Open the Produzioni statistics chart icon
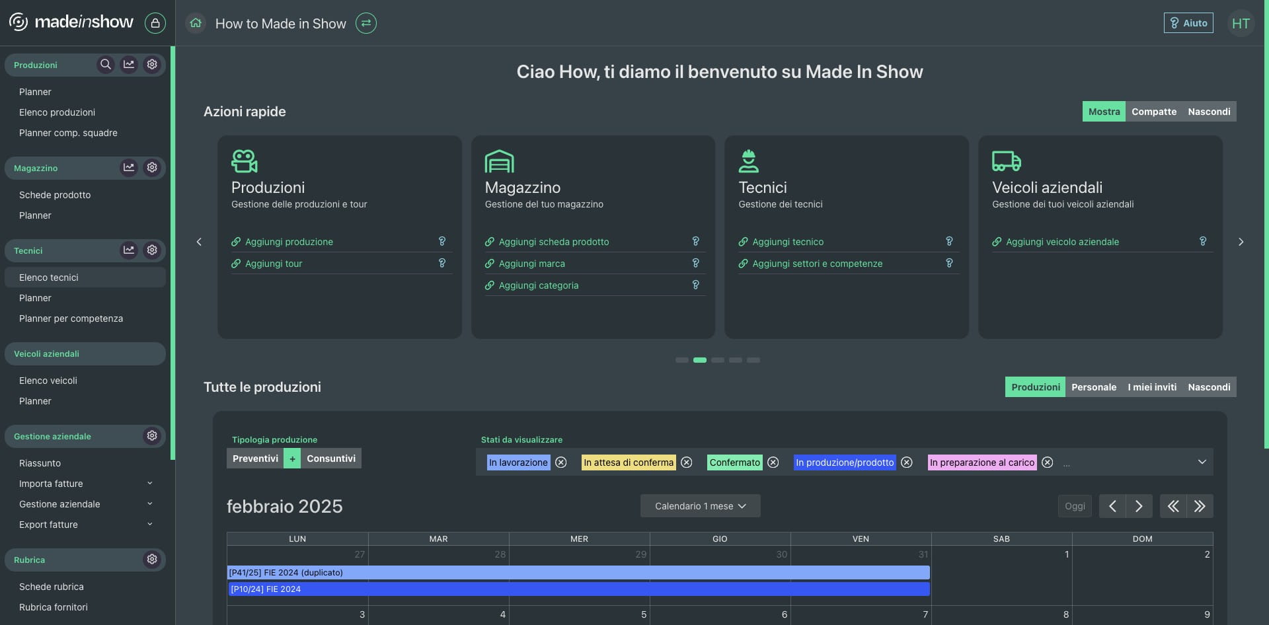Screen dimensions: 1269x625 (129, 65)
